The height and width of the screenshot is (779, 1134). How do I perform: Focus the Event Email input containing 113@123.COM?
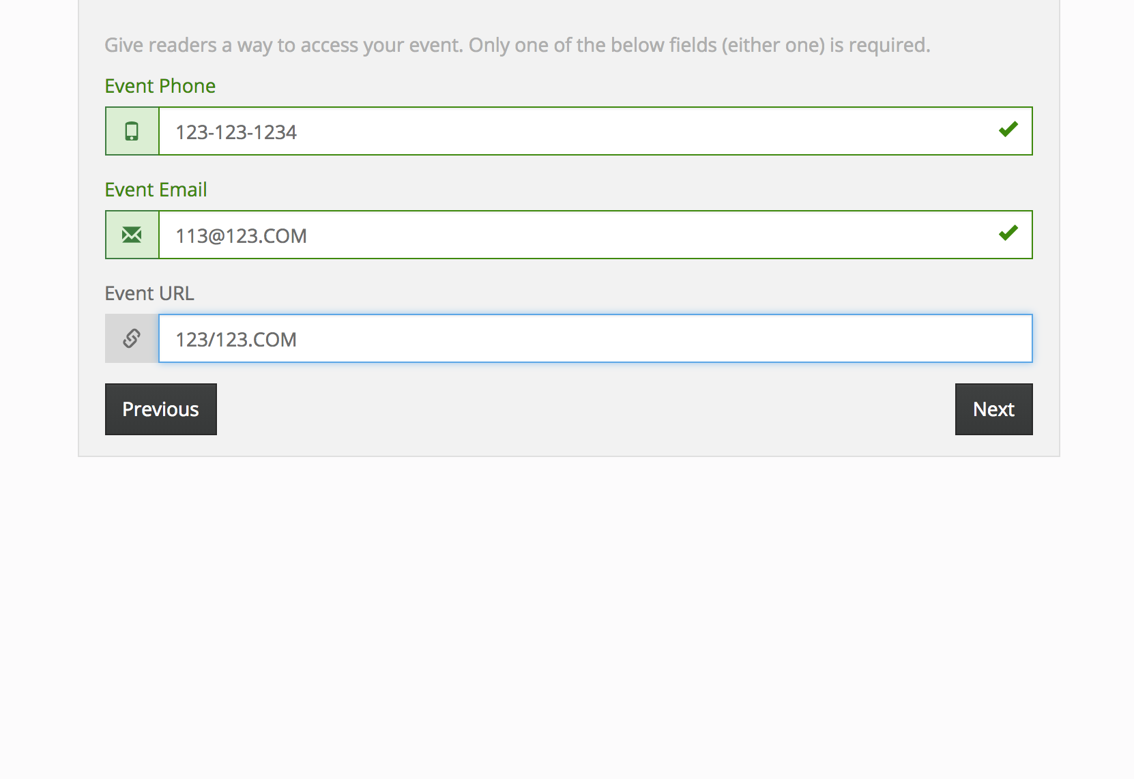(596, 235)
